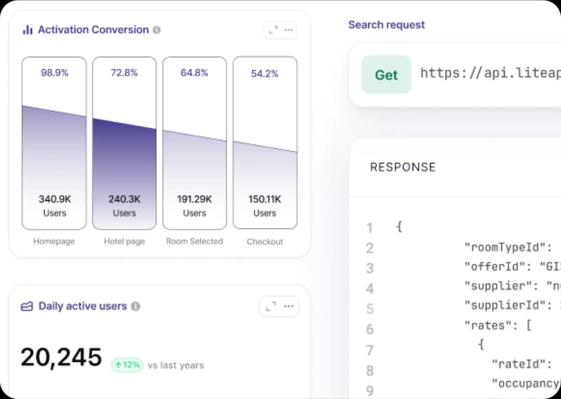Open more options on Daily active users
The image size is (561, 399).
point(289,306)
